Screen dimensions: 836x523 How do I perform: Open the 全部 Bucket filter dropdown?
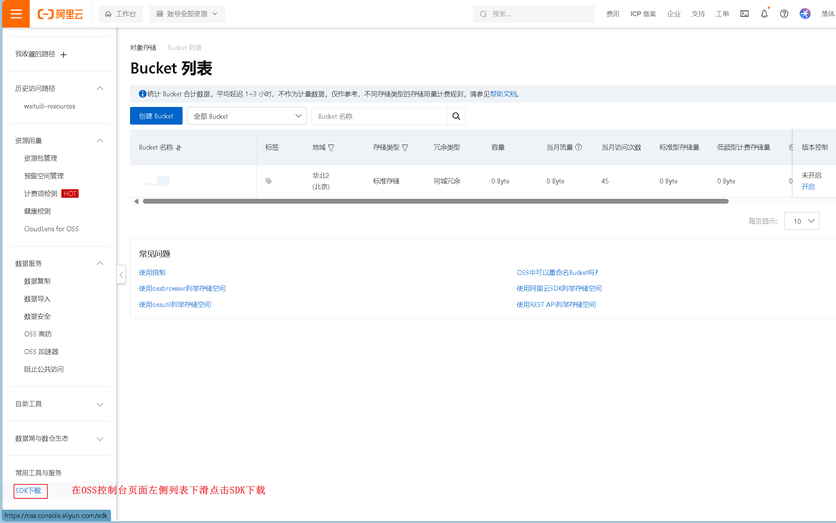[246, 116]
